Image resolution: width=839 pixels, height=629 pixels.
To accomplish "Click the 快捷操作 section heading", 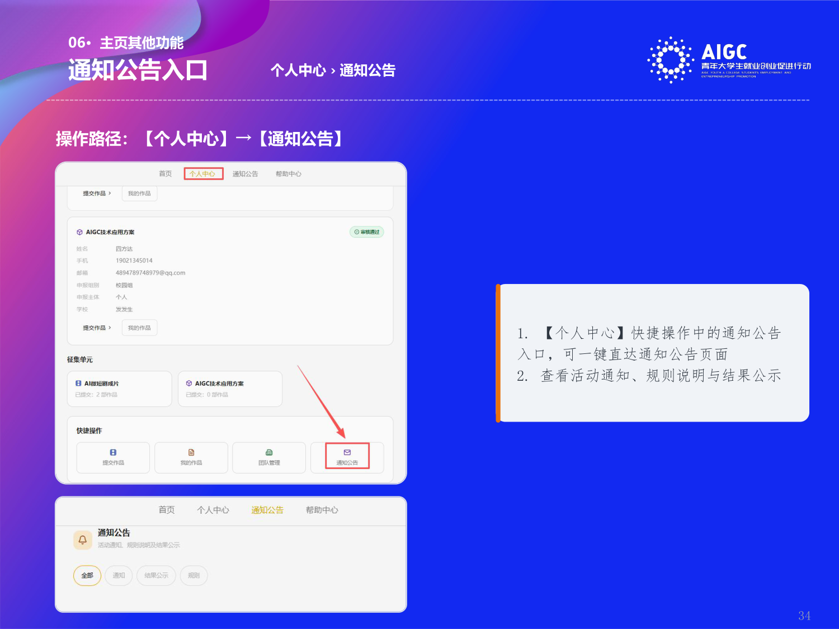I will point(89,431).
